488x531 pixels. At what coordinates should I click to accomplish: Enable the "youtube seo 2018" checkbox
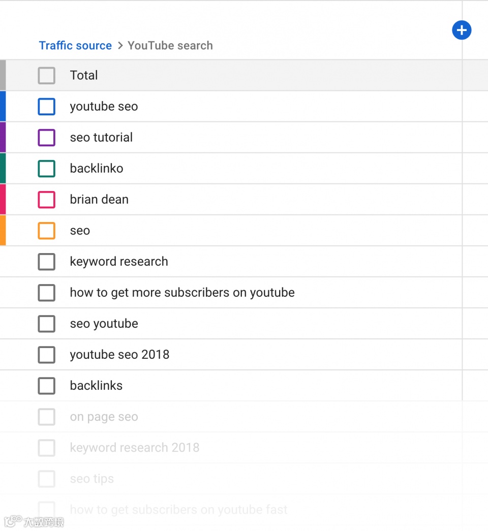pos(46,355)
